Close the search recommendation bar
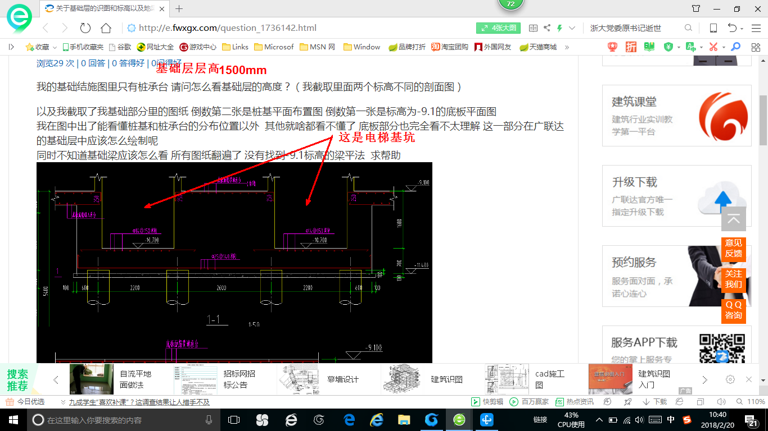 pos(749,379)
